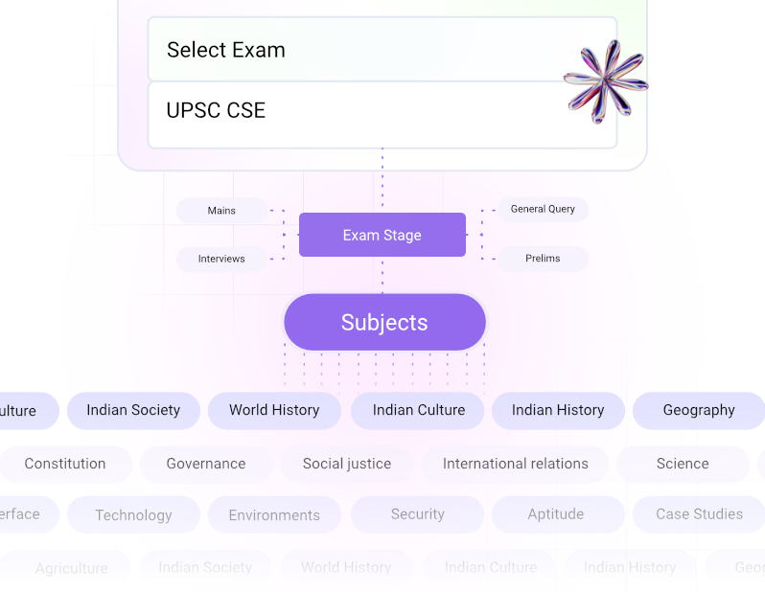Choose the Geography subject tag
This screenshot has height=592, width=765.
699,410
